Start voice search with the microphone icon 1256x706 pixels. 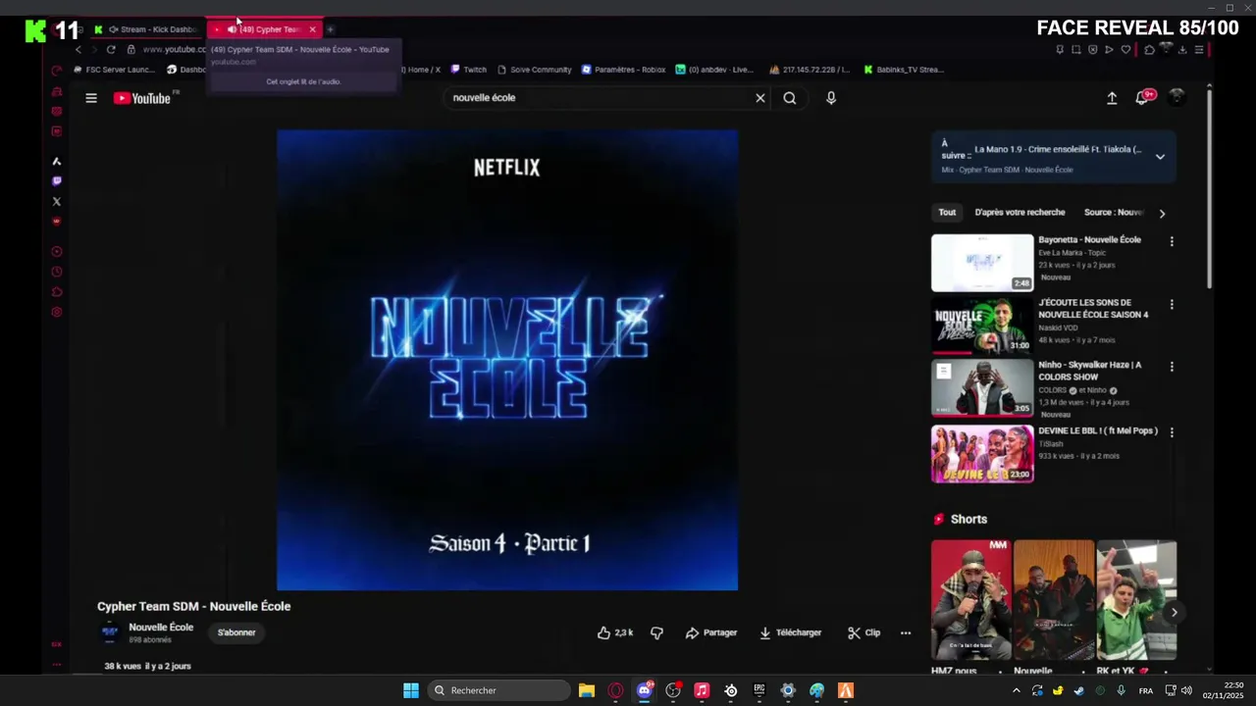tap(831, 98)
